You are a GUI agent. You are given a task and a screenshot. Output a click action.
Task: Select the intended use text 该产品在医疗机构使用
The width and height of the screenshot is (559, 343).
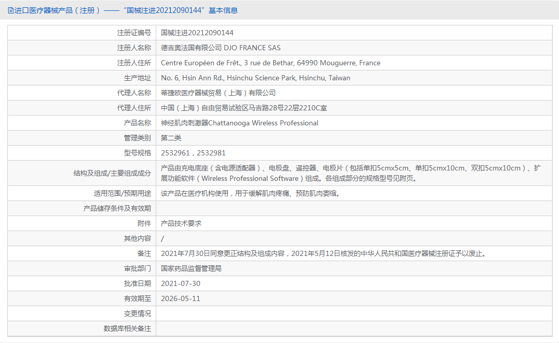(252, 194)
